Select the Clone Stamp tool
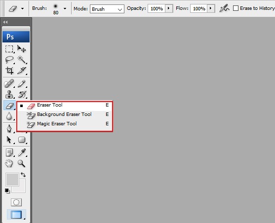The width and height of the screenshot is (275, 223). 9,95
